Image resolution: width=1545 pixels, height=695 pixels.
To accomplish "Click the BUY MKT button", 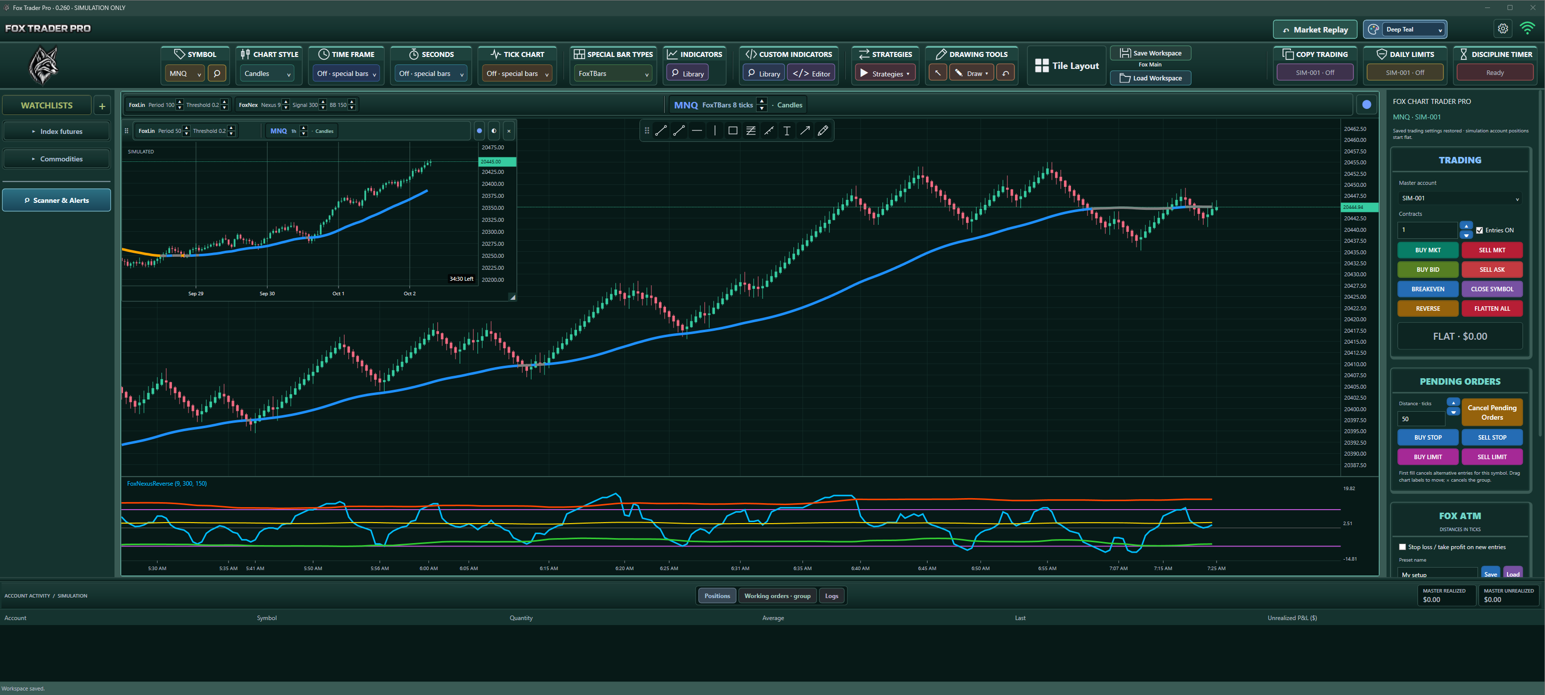I will coord(1427,250).
